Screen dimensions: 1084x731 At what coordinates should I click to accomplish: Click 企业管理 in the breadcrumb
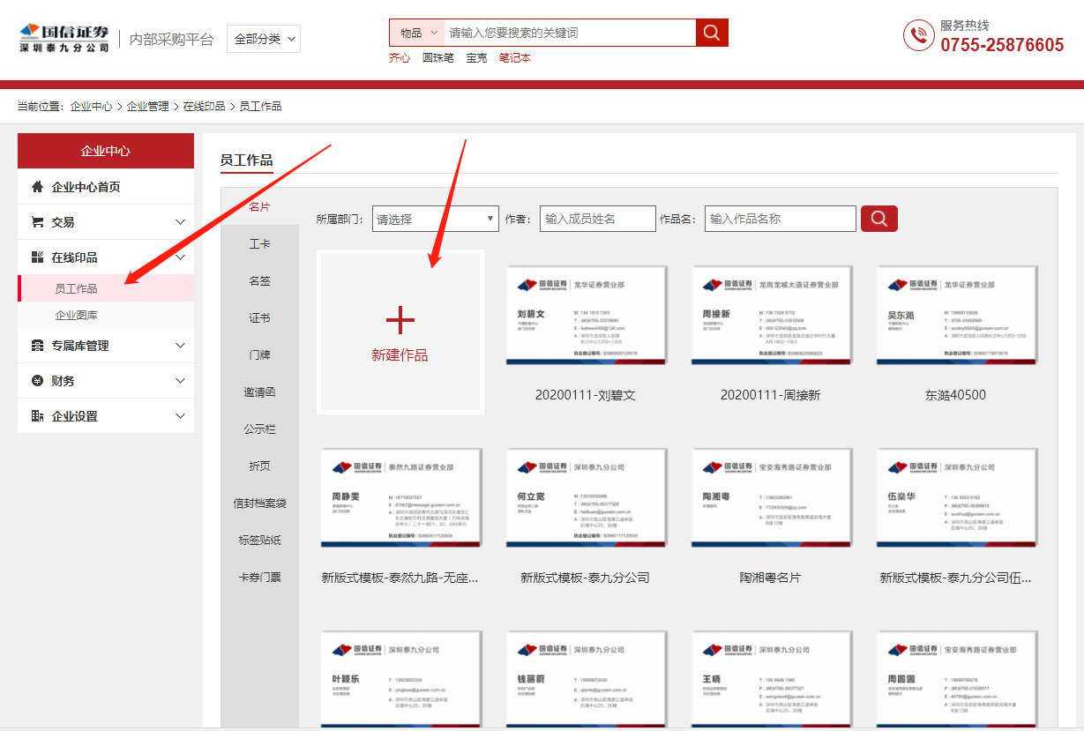[x=147, y=106]
